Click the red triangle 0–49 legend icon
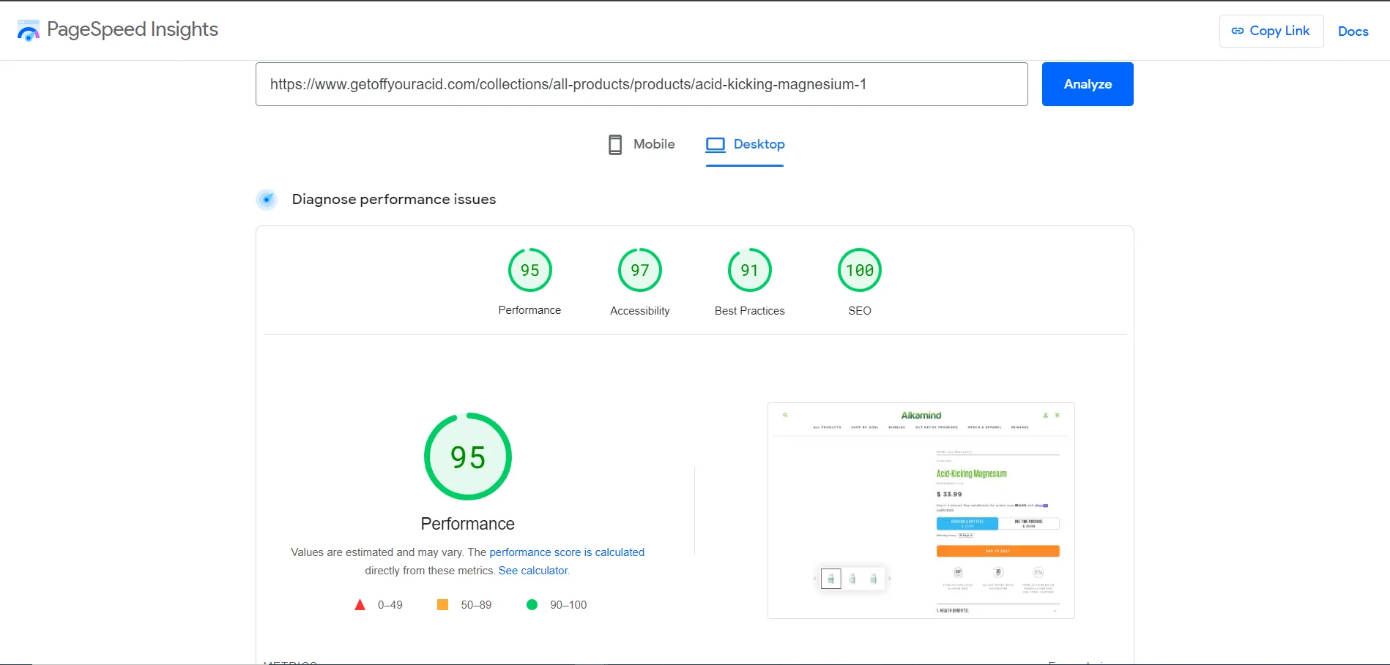1390x665 pixels. (x=360, y=605)
